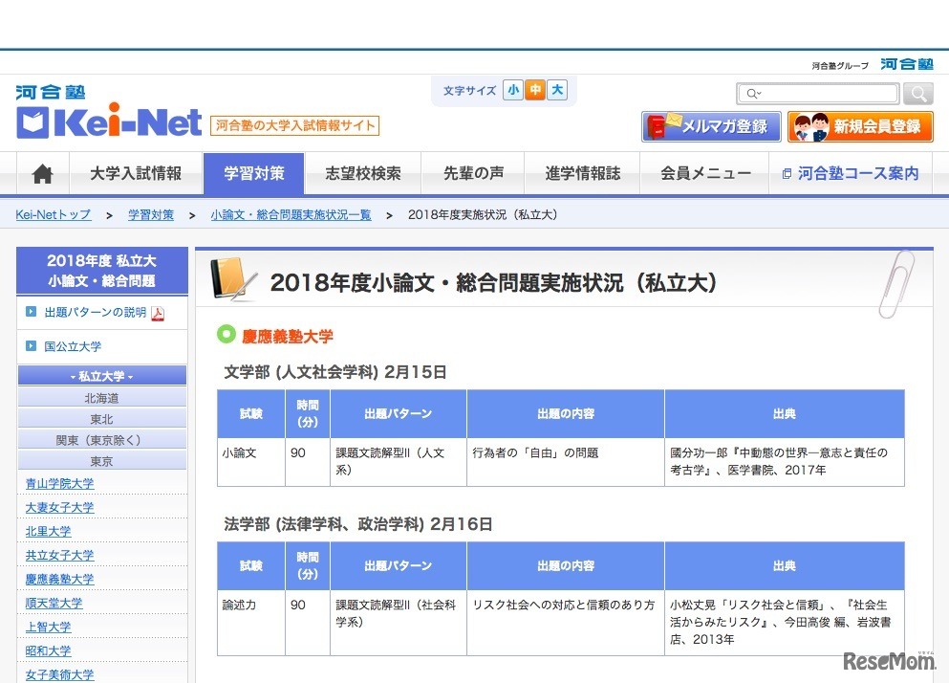949x683 pixels.
Task: Follow the 慶應義塾大学 link in the sidebar
Action: (59, 579)
